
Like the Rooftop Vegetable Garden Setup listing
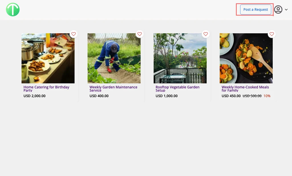click(x=206, y=34)
